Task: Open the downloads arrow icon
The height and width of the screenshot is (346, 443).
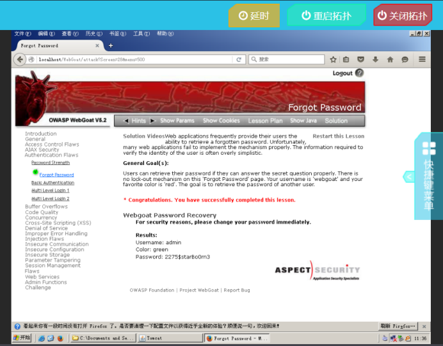Action: pyautogui.click(x=375, y=59)
